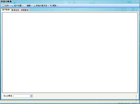The width and height of the screenshot is (140, 104).
Task: Switch to the 客户账单 tab
Action: [x=6, y=10]
